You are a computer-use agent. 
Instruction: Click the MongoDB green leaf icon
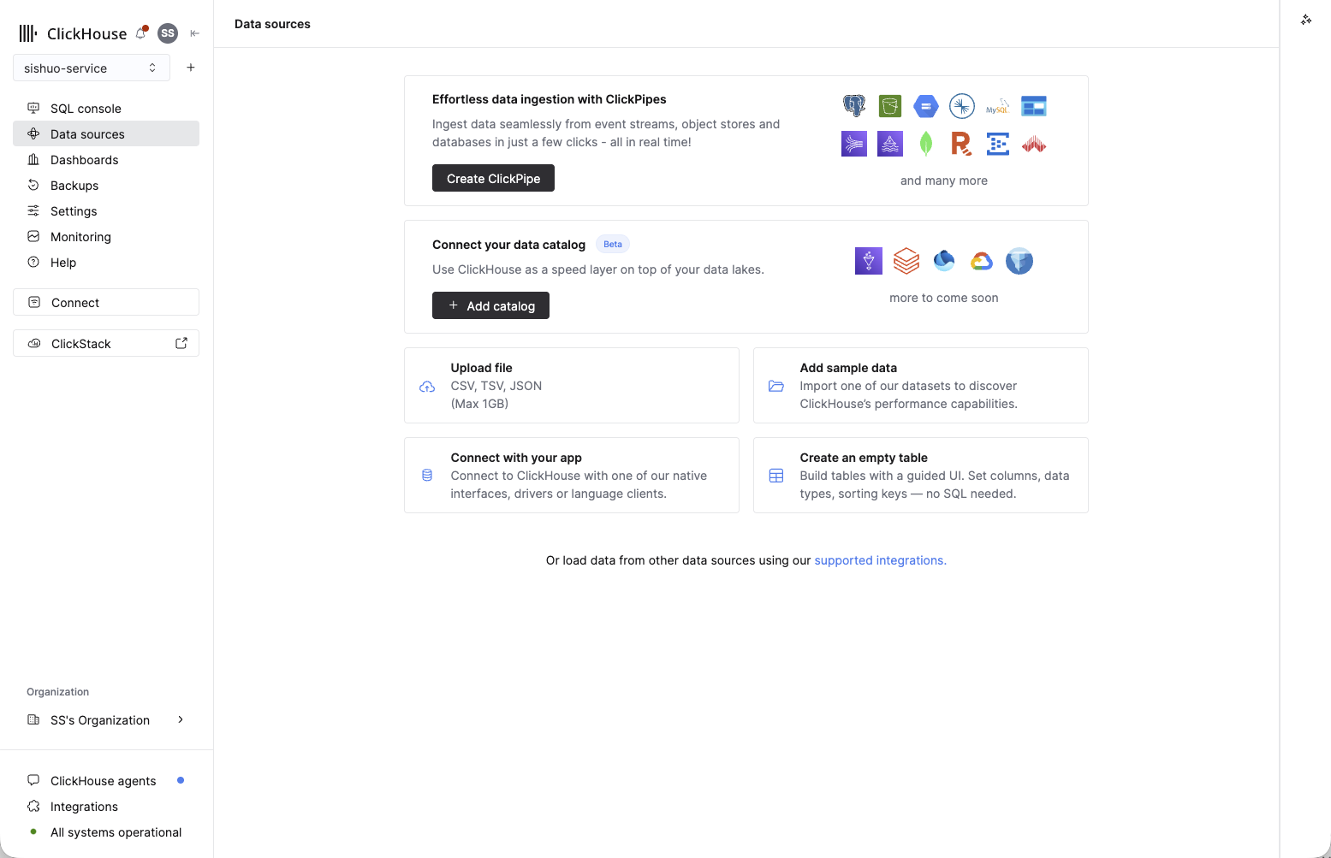click(x=926, y=144)
